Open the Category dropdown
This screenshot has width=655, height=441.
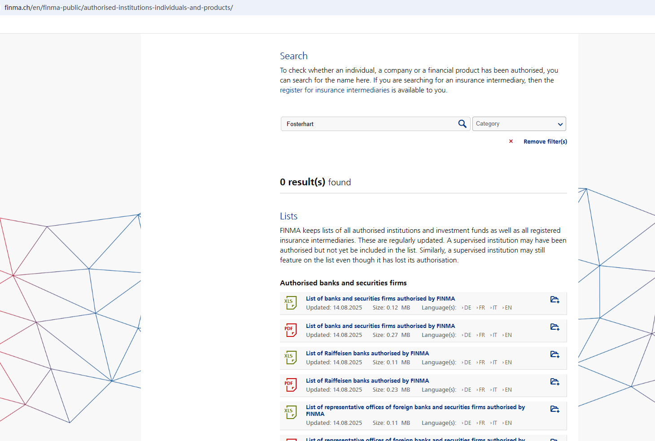pos(519,124)
